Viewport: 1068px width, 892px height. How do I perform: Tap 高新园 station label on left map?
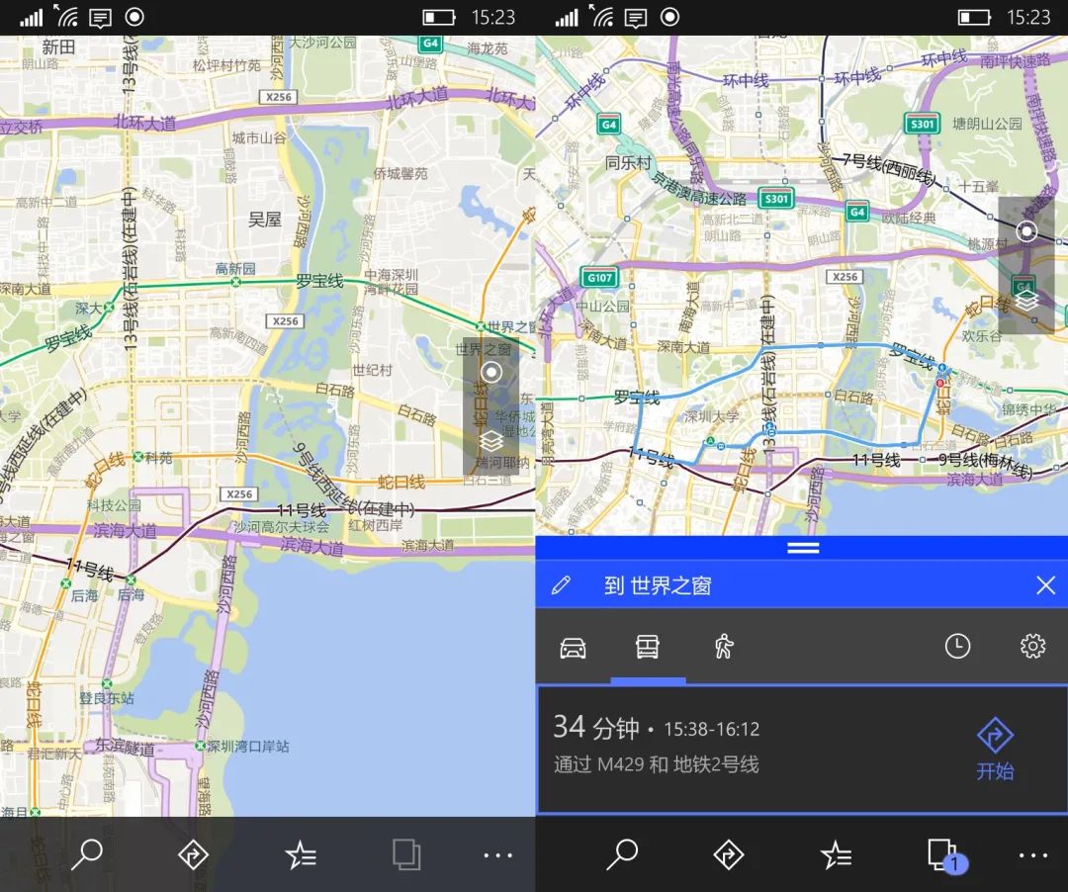click(235, 270)
